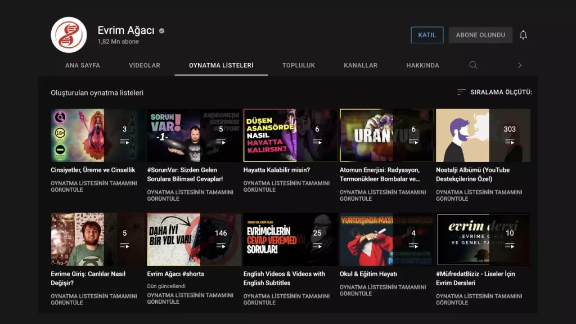Open the Yurtdışında Master playlist thumbnail
Image resolution: width=576 pixels, height=324 pixels.
click(387, 239)
